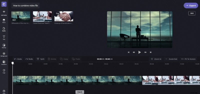Open the Stock library in the sidebar
Screen dimensions: 200x94
coord(4,21)
